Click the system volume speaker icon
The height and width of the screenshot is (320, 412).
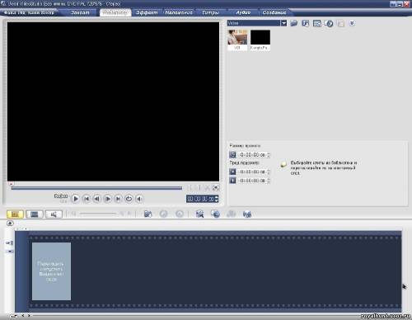[x=139, y=199]
